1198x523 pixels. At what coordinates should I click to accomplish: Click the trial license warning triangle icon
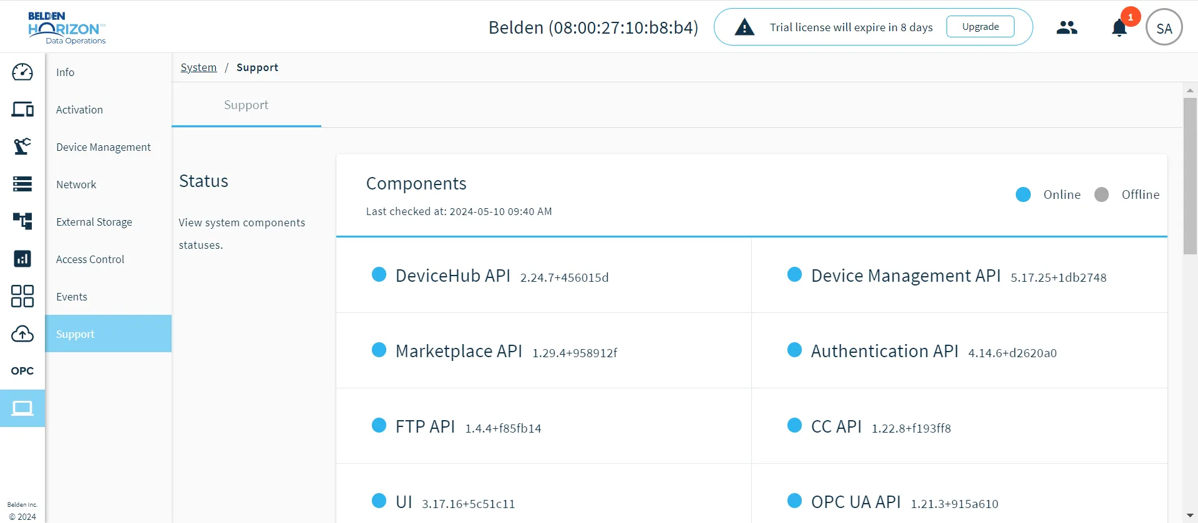744,27
